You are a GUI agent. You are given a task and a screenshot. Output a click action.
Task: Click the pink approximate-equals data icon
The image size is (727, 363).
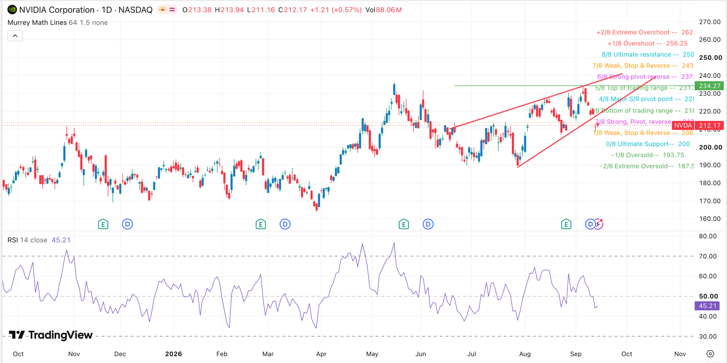172,10
